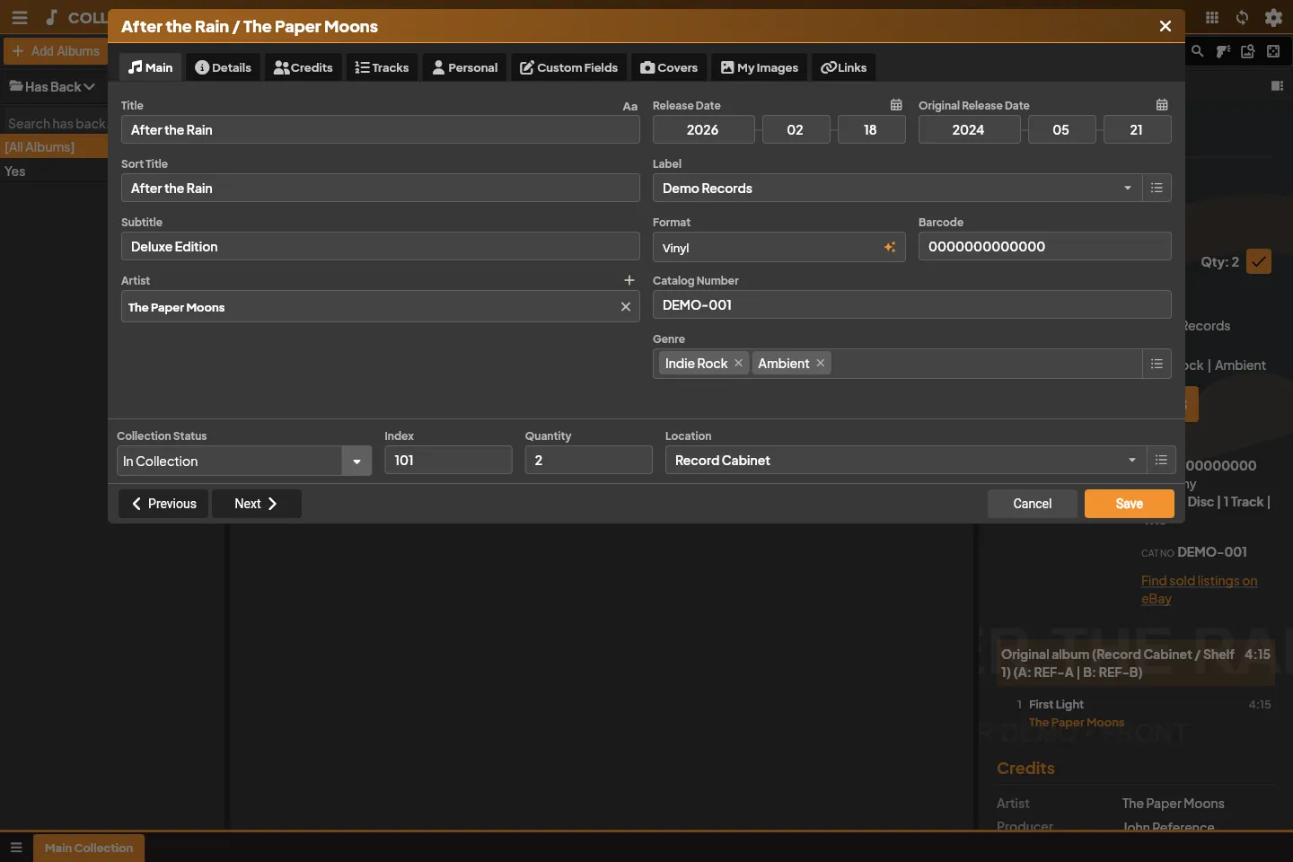Click the sparkle icon in Format field

890,247
